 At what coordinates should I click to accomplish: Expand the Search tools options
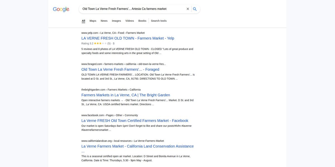click(159, 21)
